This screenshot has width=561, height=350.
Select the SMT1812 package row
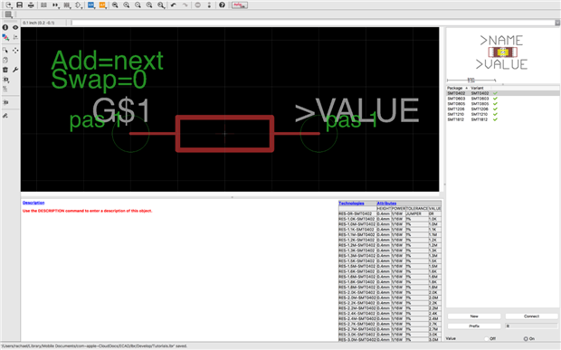(503, 119)
